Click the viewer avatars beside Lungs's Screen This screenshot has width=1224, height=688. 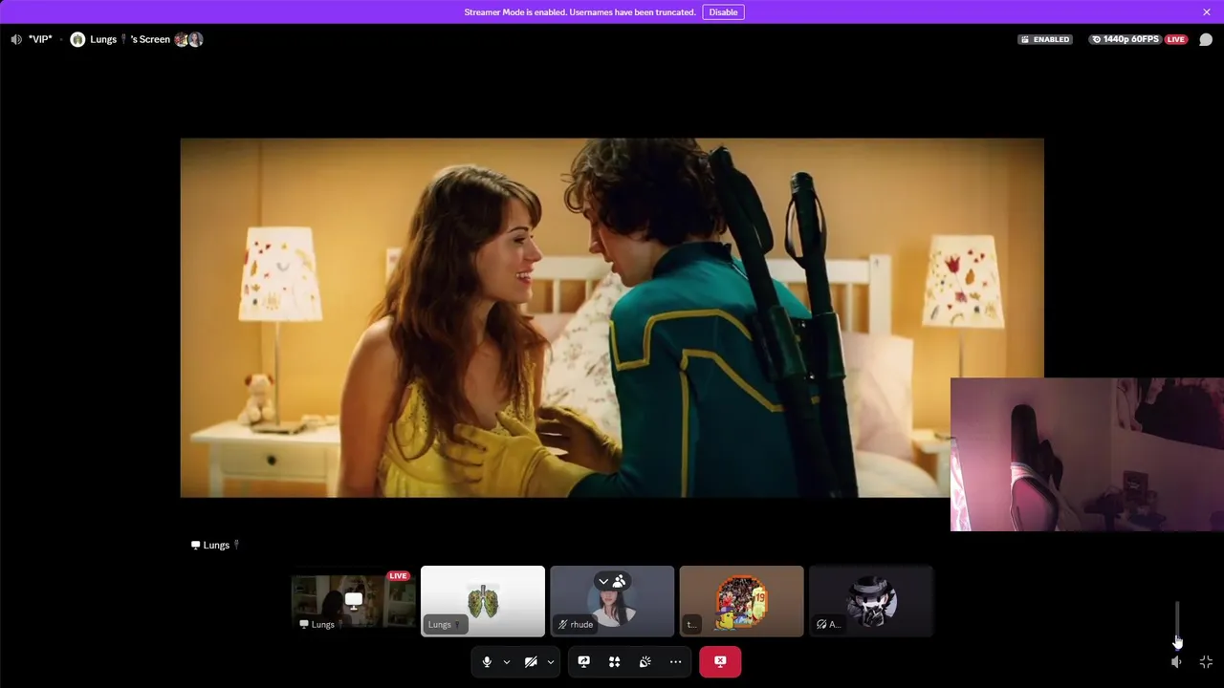pyautogui.click(x=188, y=39)
